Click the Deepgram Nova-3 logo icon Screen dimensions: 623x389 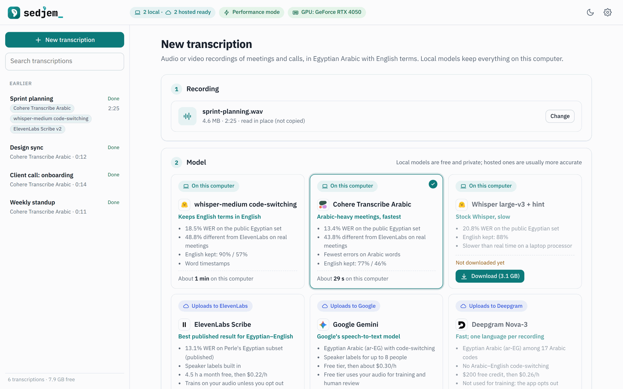(462, 324)
